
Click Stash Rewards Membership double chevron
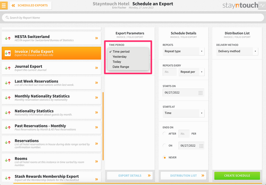click(97, 179)
